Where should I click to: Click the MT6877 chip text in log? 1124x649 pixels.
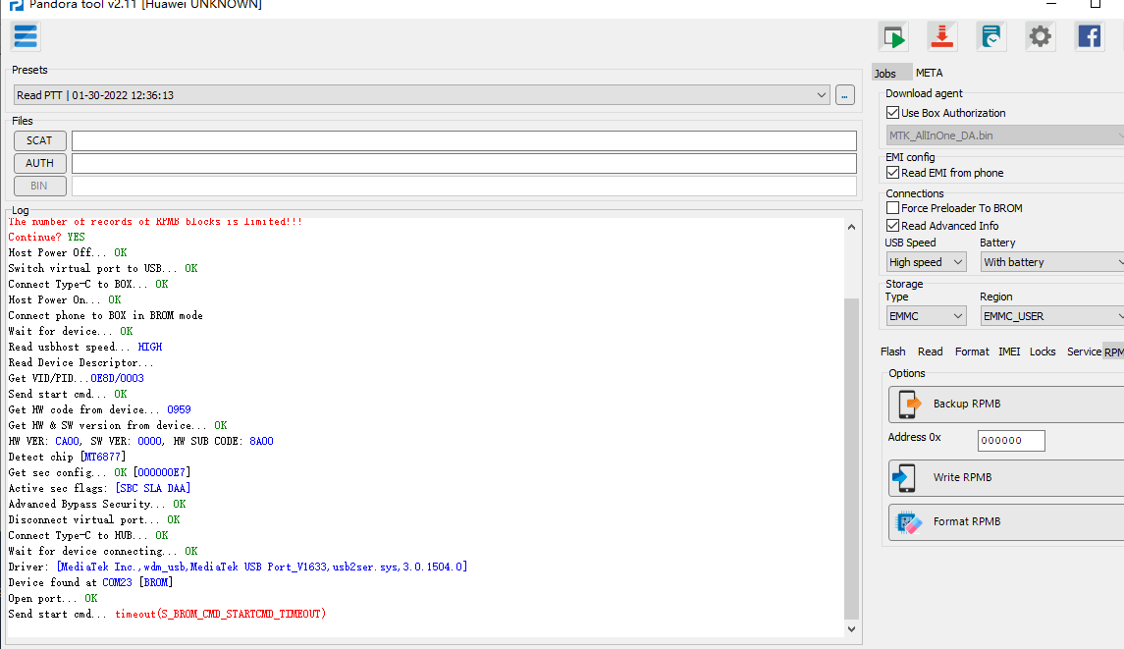coord(102,457)
